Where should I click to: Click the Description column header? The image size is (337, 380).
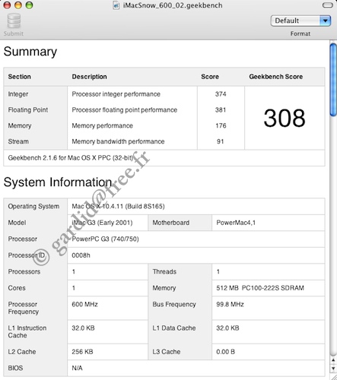pos(89,77)
